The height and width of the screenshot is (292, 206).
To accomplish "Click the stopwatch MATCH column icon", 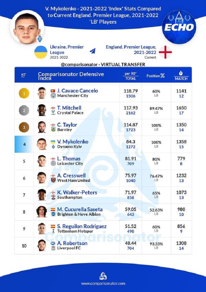I will coord(181,73).
